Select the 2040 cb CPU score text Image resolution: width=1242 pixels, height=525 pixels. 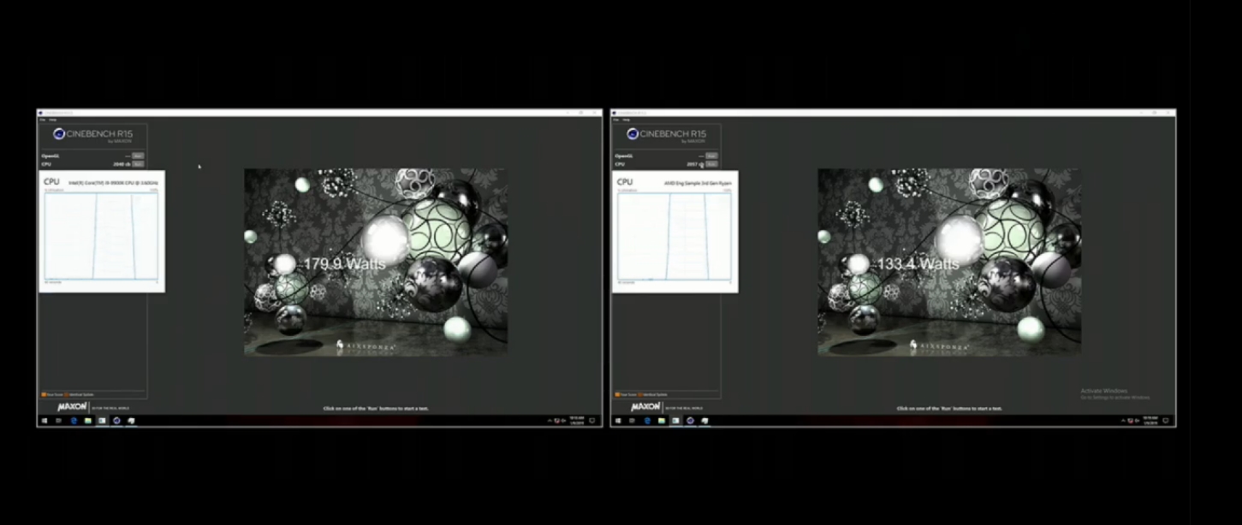click(x=122, y=164)
